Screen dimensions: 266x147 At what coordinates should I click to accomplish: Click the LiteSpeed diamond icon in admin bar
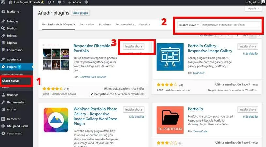pos(86,2)
